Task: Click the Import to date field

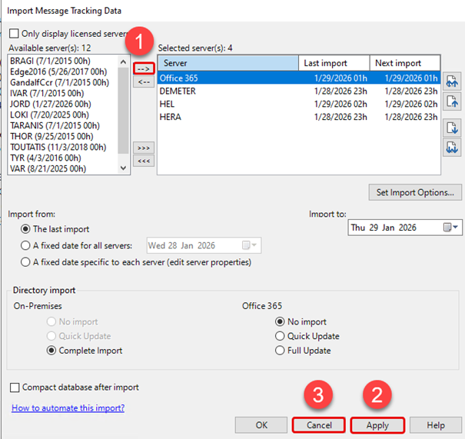Action: pos(405,228)
